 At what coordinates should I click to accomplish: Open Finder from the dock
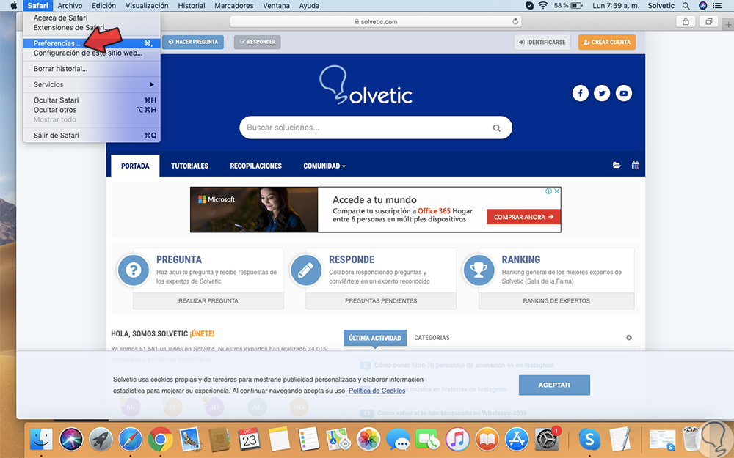(41, 439)
